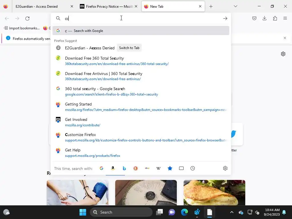The width and height of the screenshot is (292, 219).
Task: Open the Get Involved suggestion
Action: 141,122
